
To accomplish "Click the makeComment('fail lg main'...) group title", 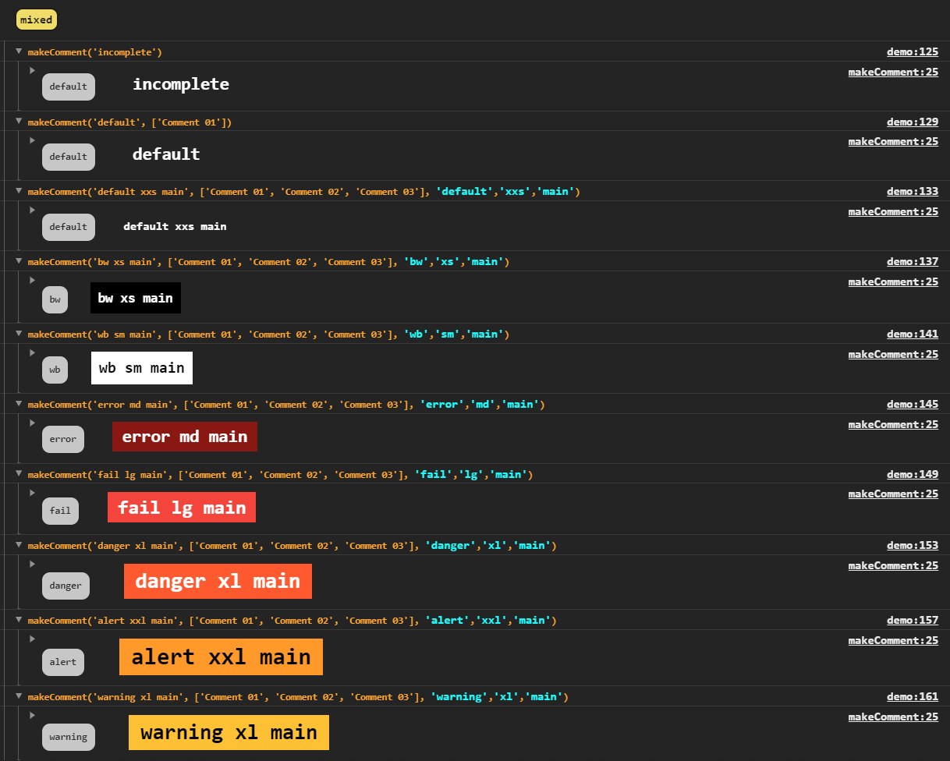I will [x=280, y=474].
